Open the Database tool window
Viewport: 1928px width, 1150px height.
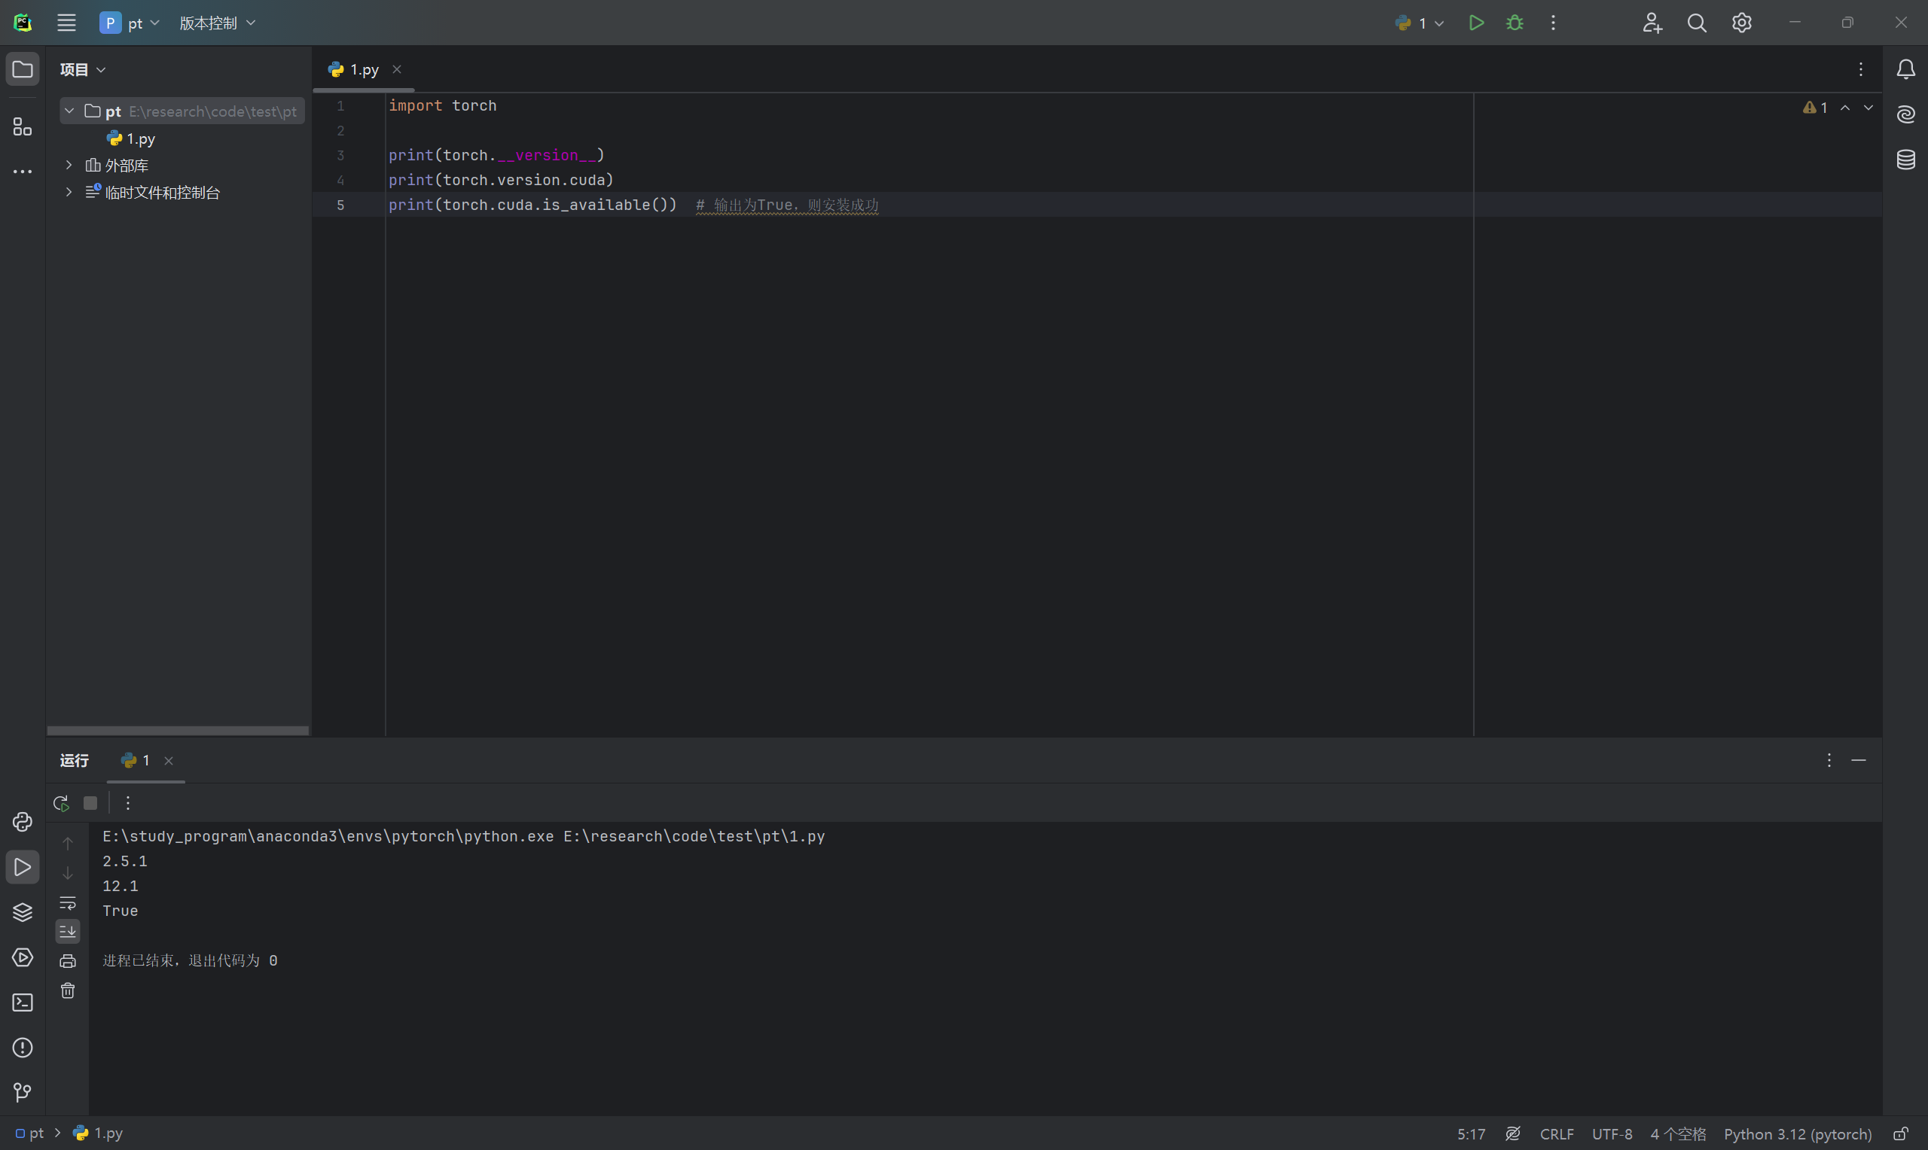[1905, 160]
